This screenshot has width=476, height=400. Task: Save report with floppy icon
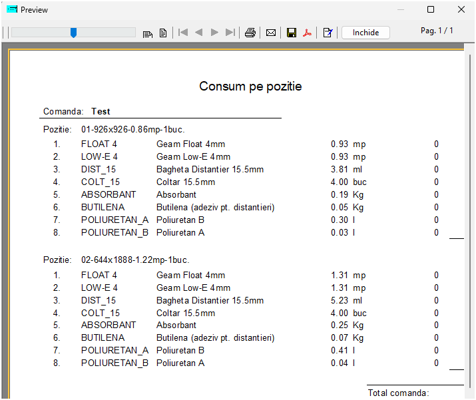click(292, 33)
